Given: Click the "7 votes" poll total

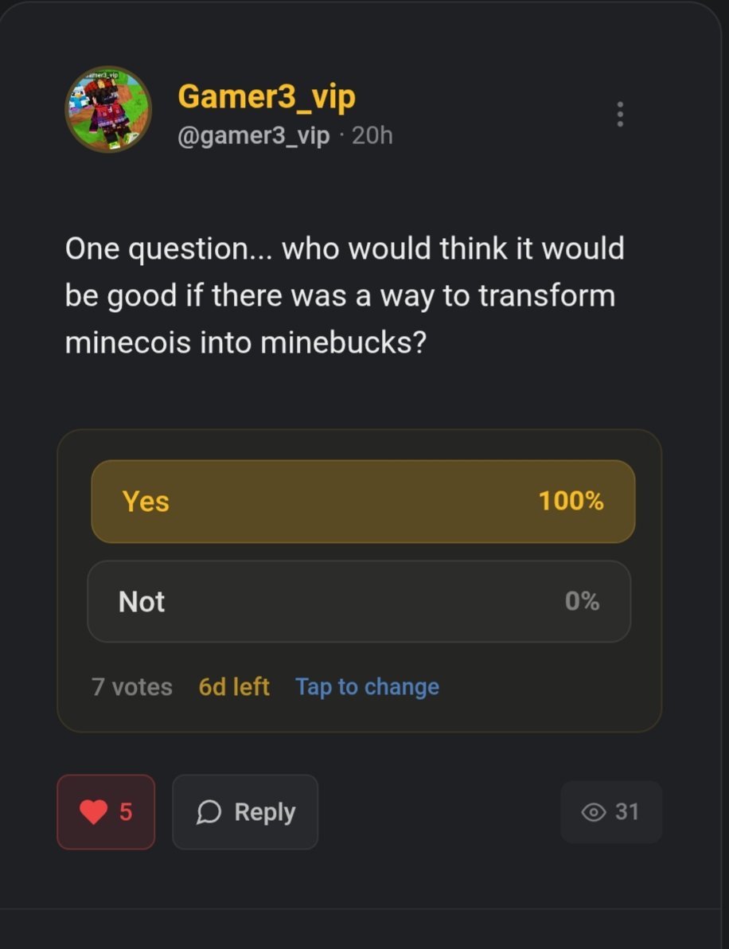Looking at the screenshot, I should (x=132, y=687).
